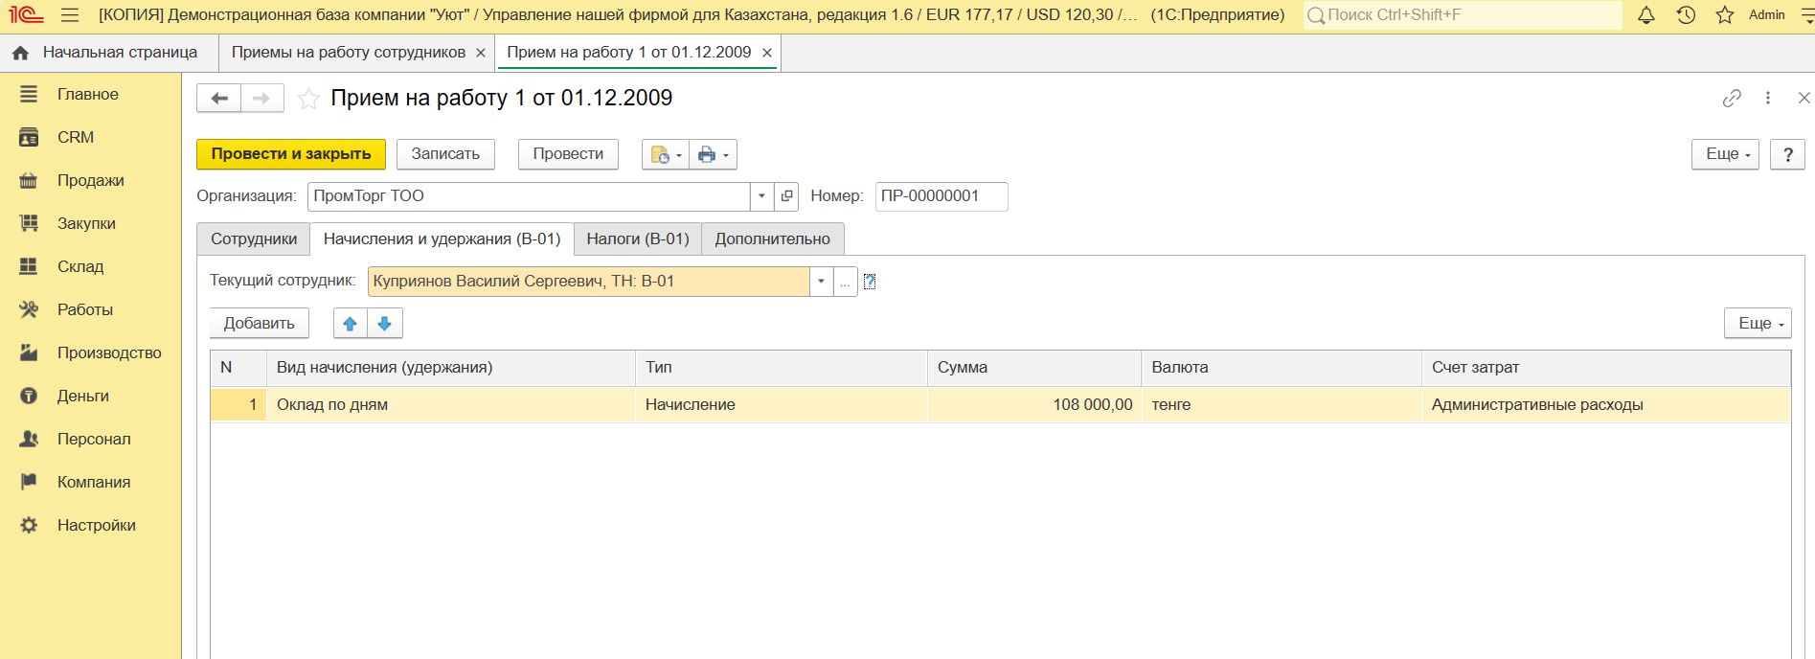Switch to Налоги (В-01) tab
This screenshot has height=659, width=1815.
pos(638,239)
